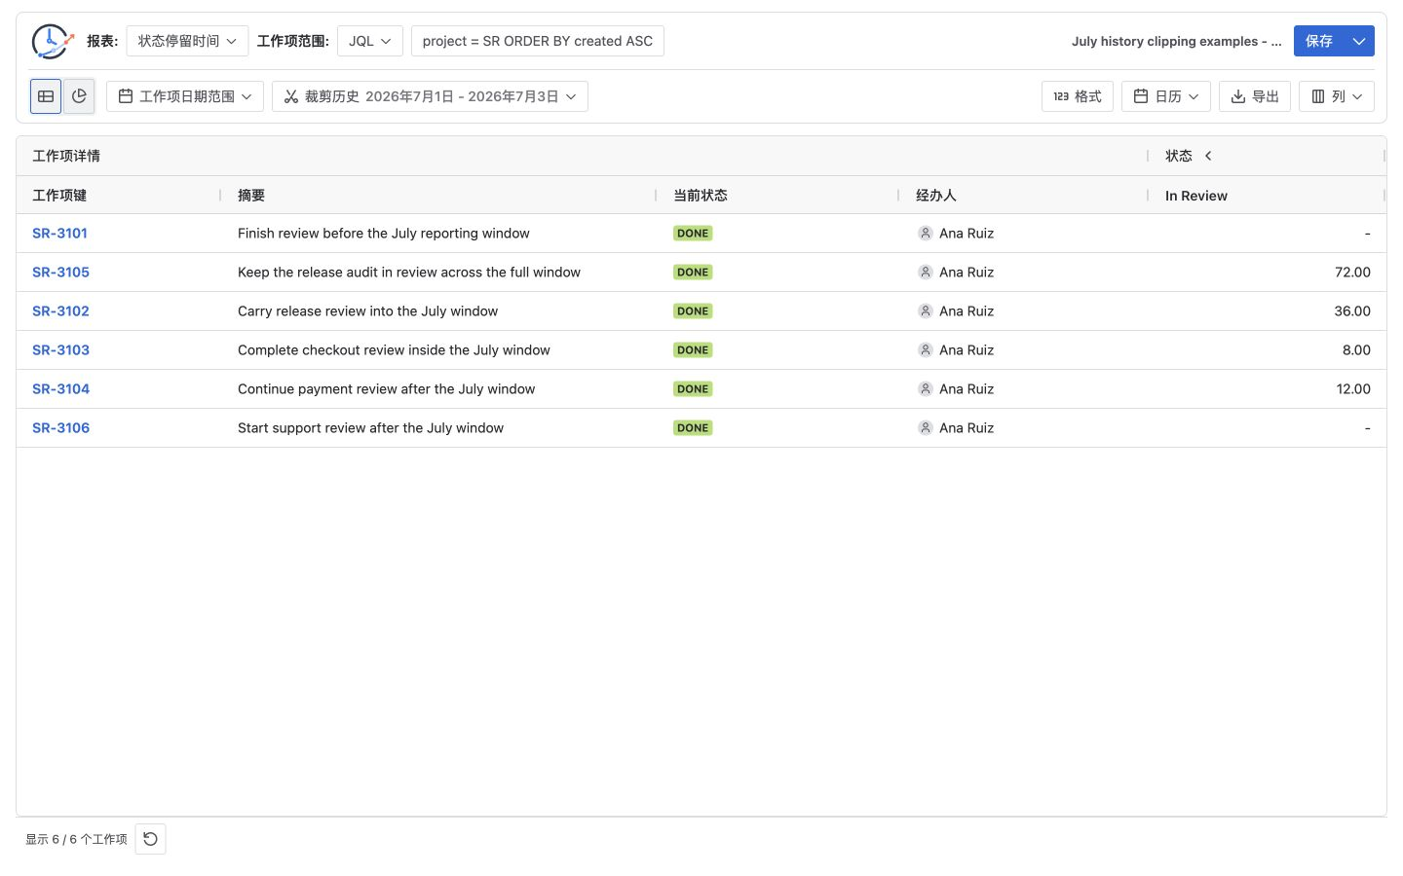Select the 72.00 In Review value
This screenshot has width=1403, height=876.
click(x=1352, y=273)
